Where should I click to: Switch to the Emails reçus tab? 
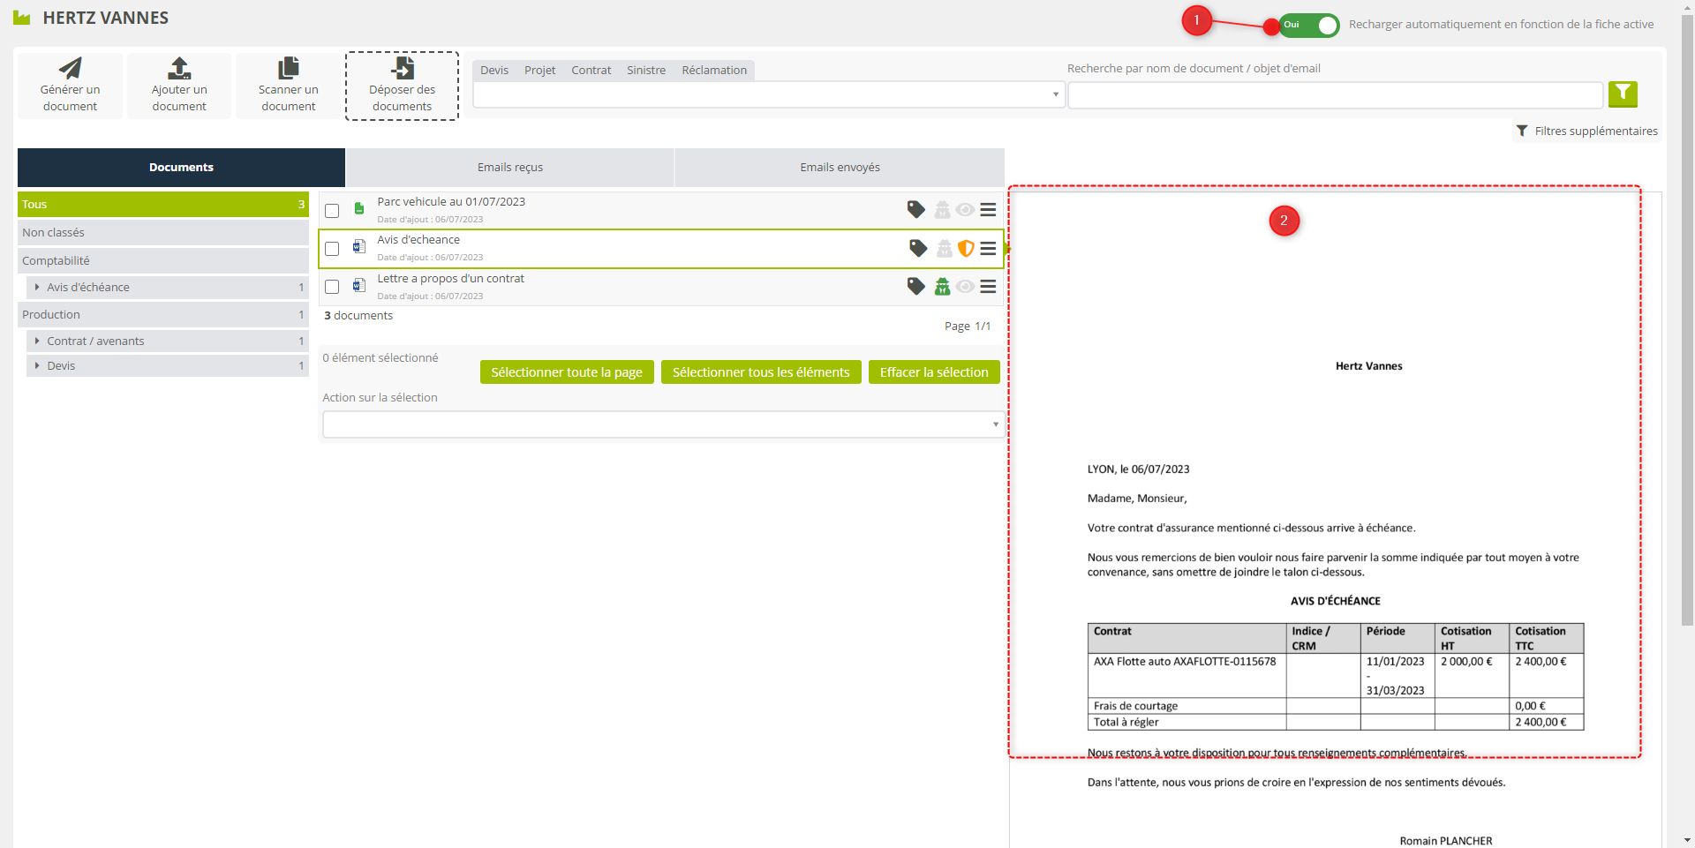[x=509, y=168]
